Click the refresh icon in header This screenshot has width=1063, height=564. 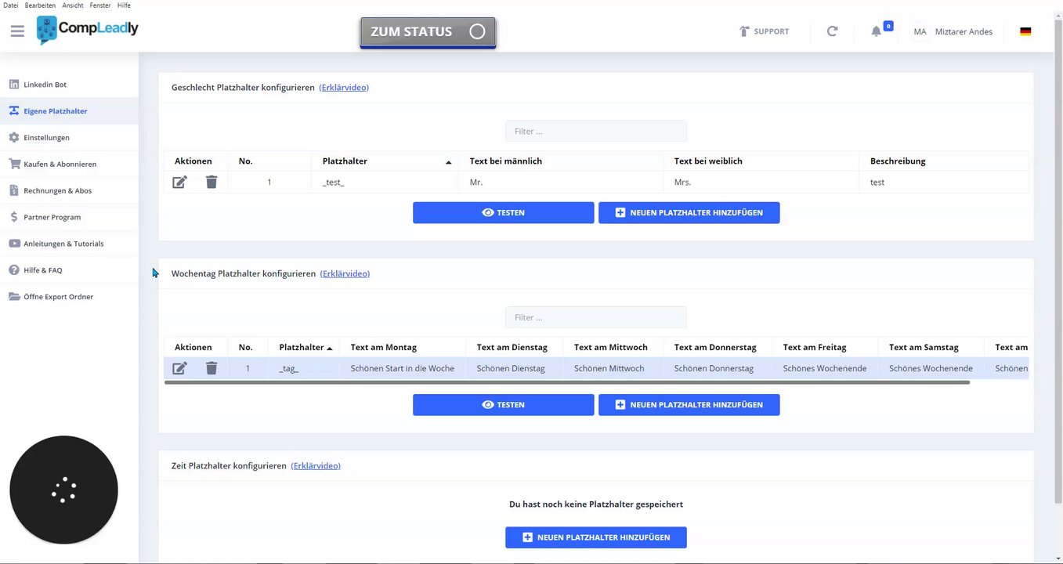pos(832,31)
